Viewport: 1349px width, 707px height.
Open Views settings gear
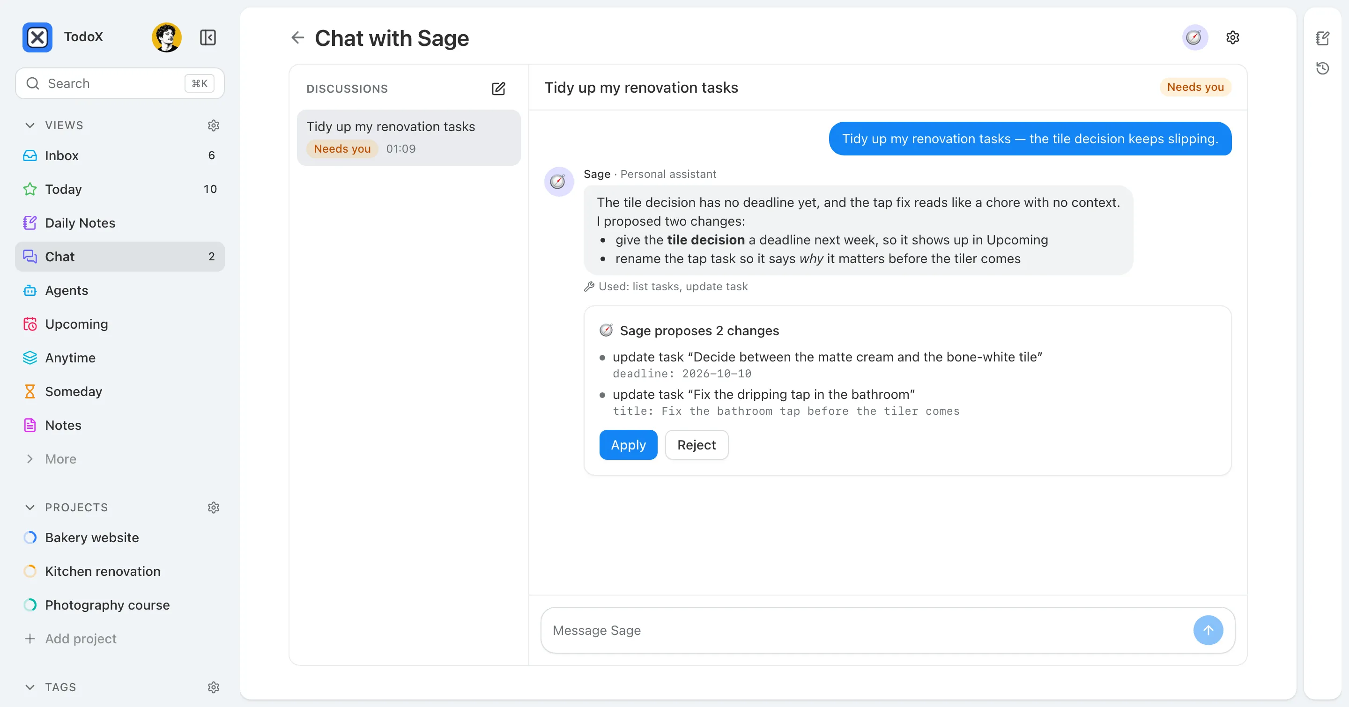click(x=213, y=125)
